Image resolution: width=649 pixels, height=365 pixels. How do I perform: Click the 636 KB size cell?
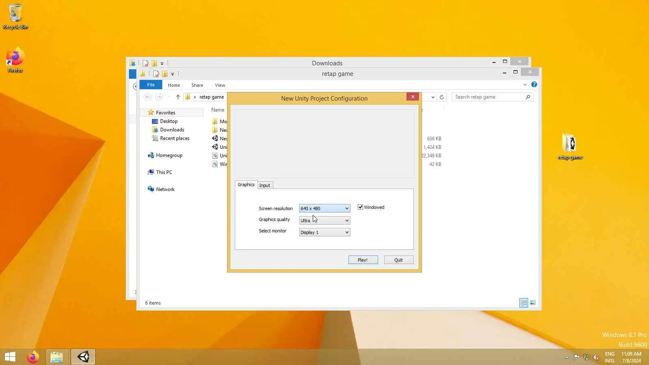click(434, 139)
